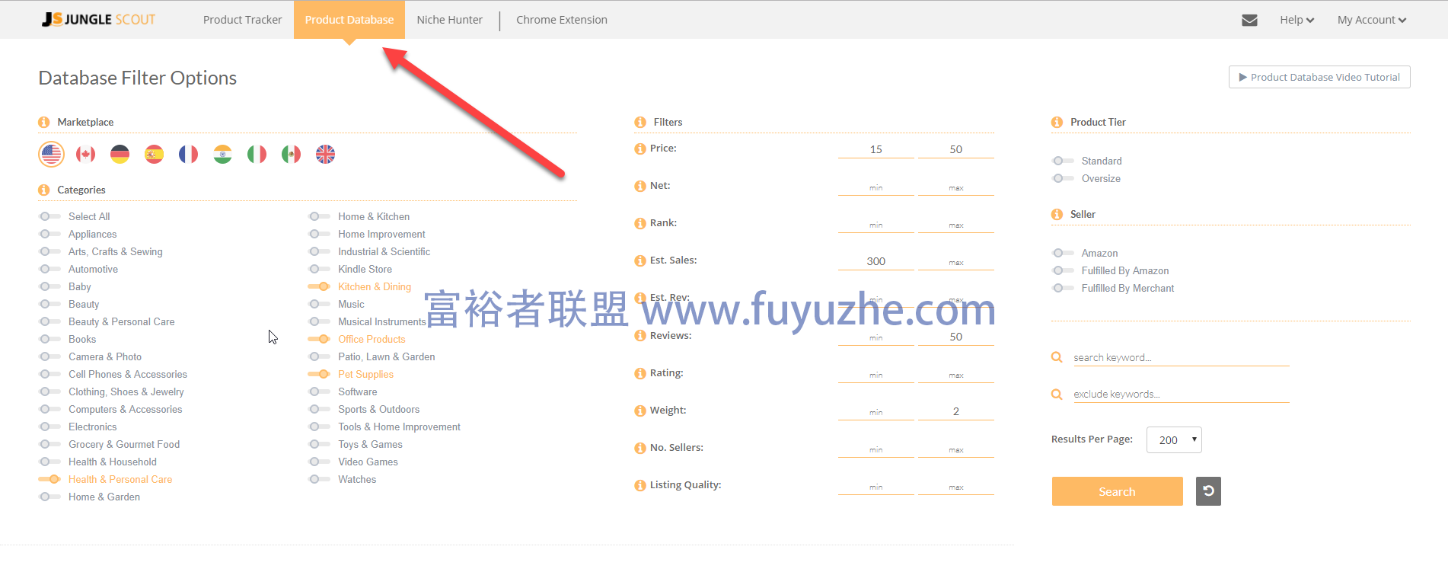Enable the Fulfilled By Merchant toggle
1448x572 pixels.
(1063, 288)
